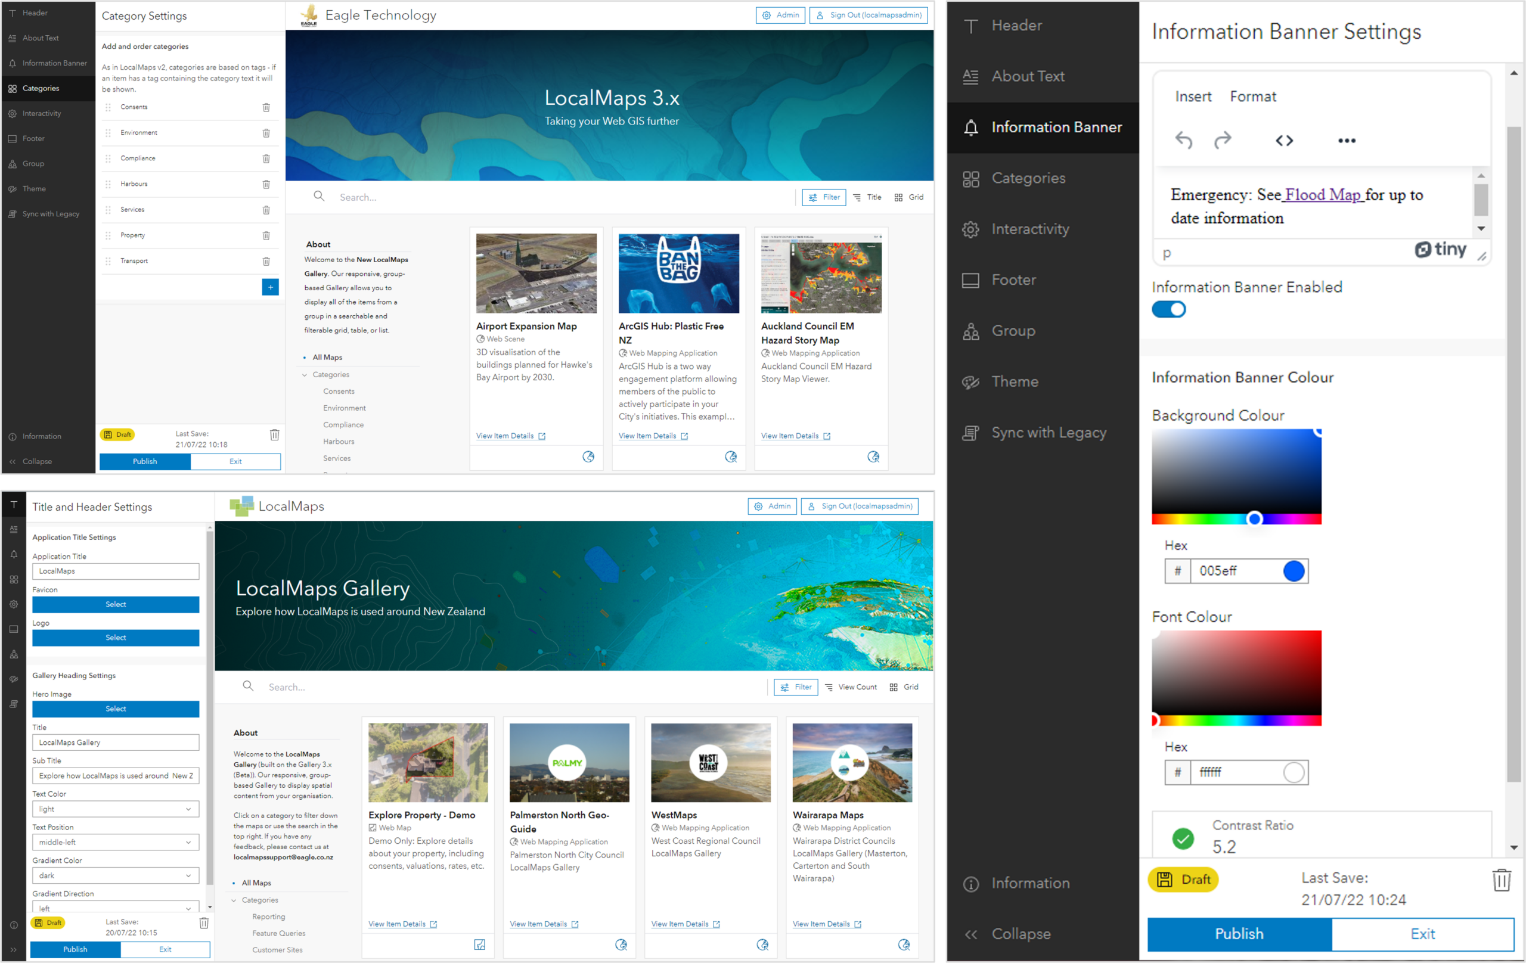This screenshot has height=963, width=1526.
Task: Click the Application Title input containing LocalMaps
Action: 115,571
